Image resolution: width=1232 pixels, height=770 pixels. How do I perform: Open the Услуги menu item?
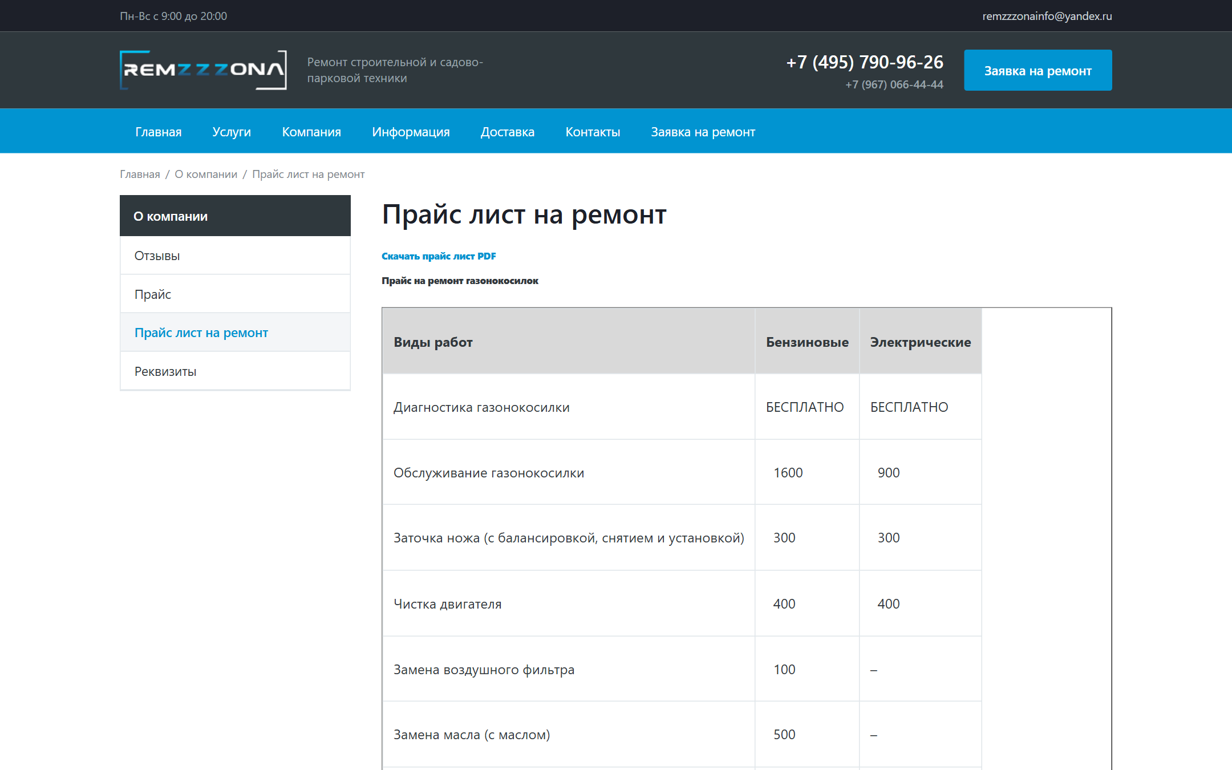click(x=232, y=132)
